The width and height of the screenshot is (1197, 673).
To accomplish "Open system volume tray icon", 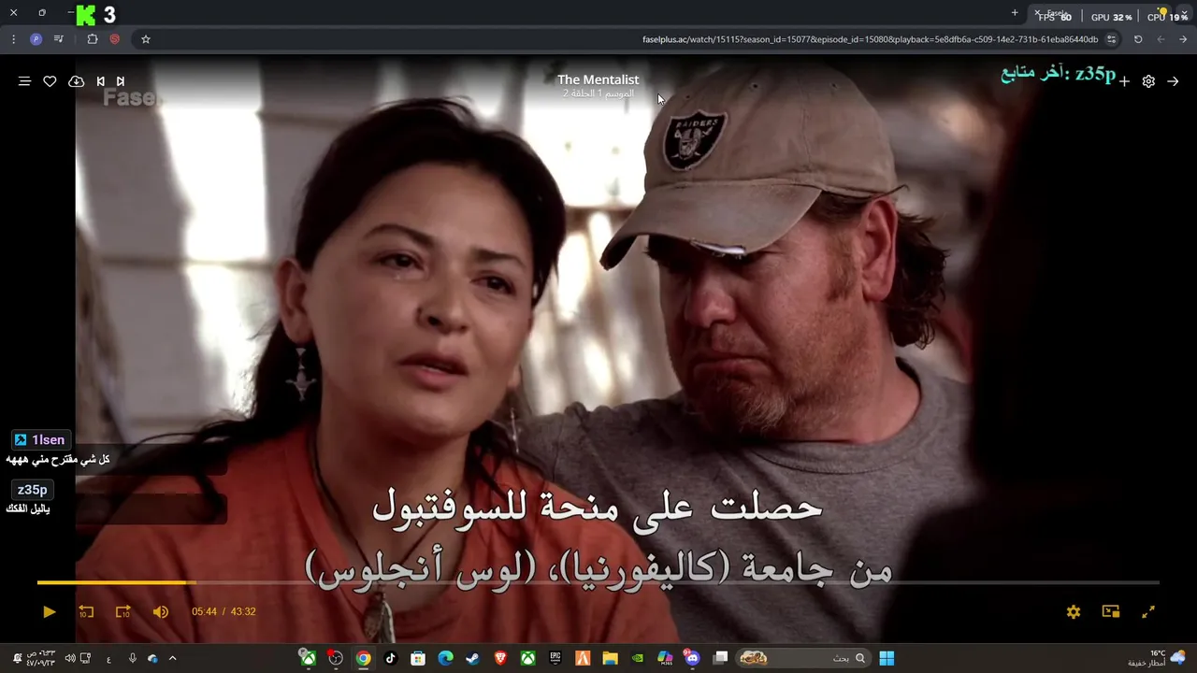I will coord(70,658).
